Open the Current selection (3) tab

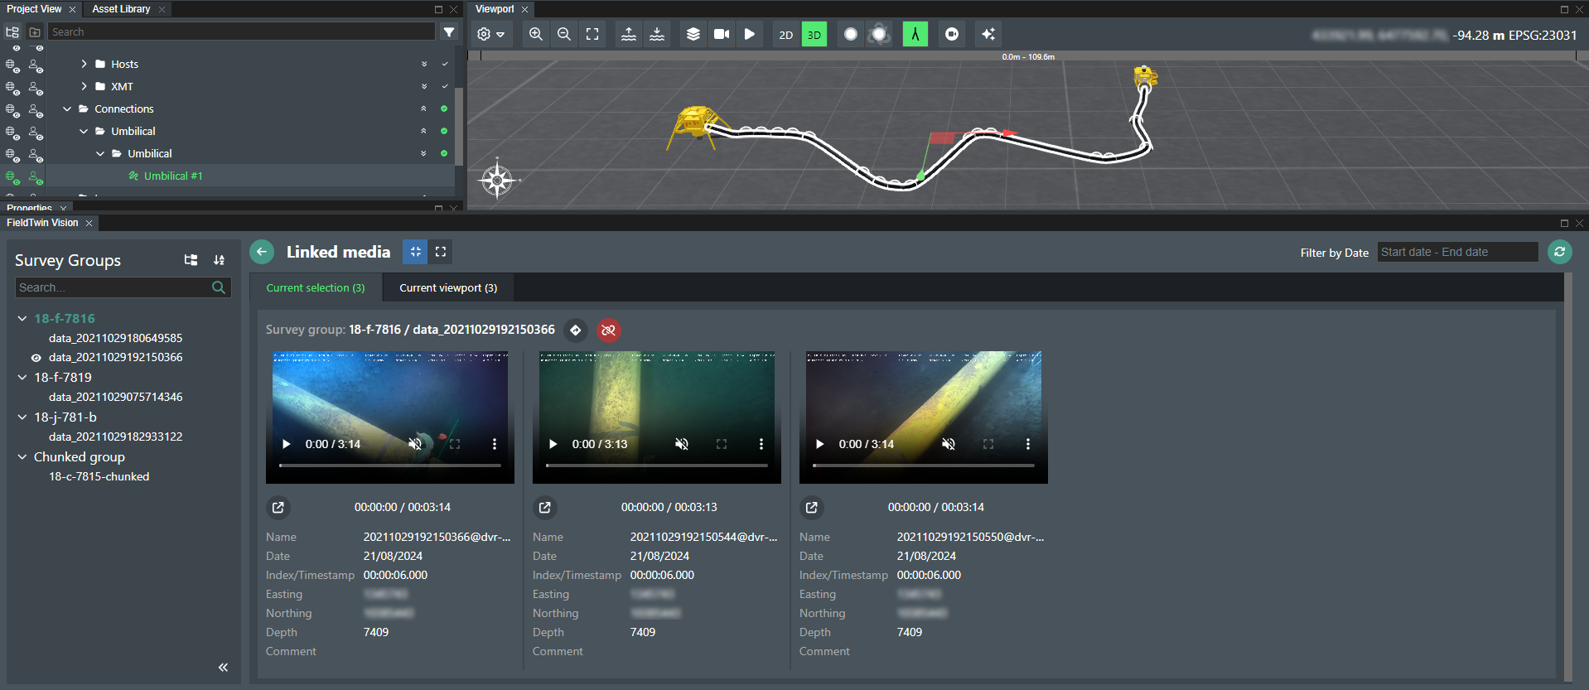click(316, 287)
